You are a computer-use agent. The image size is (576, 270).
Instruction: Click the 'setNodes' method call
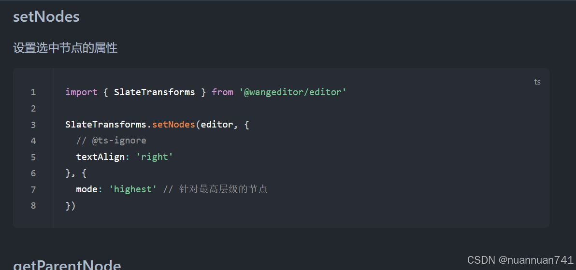point(174,125)
